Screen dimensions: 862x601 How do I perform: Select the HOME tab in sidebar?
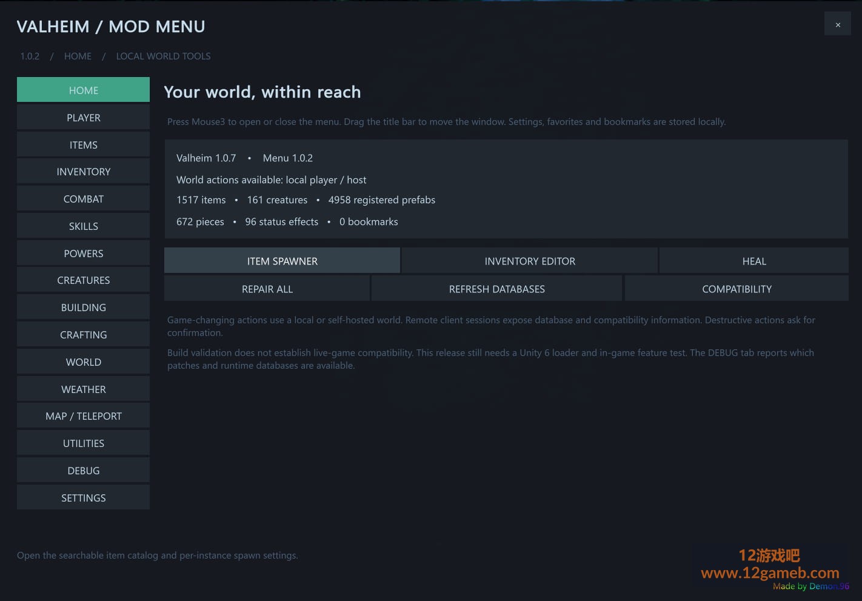pos(83,90)
